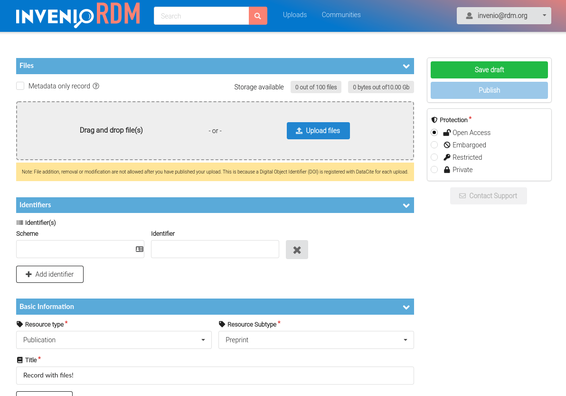Click the envelope icon on Contact Support
566x396 pixels.
click(x=462, y=196)
